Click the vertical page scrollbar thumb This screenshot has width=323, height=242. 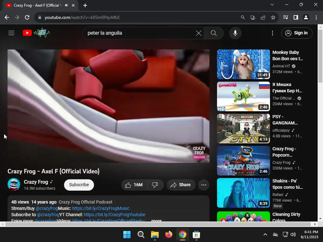point(320,56)
